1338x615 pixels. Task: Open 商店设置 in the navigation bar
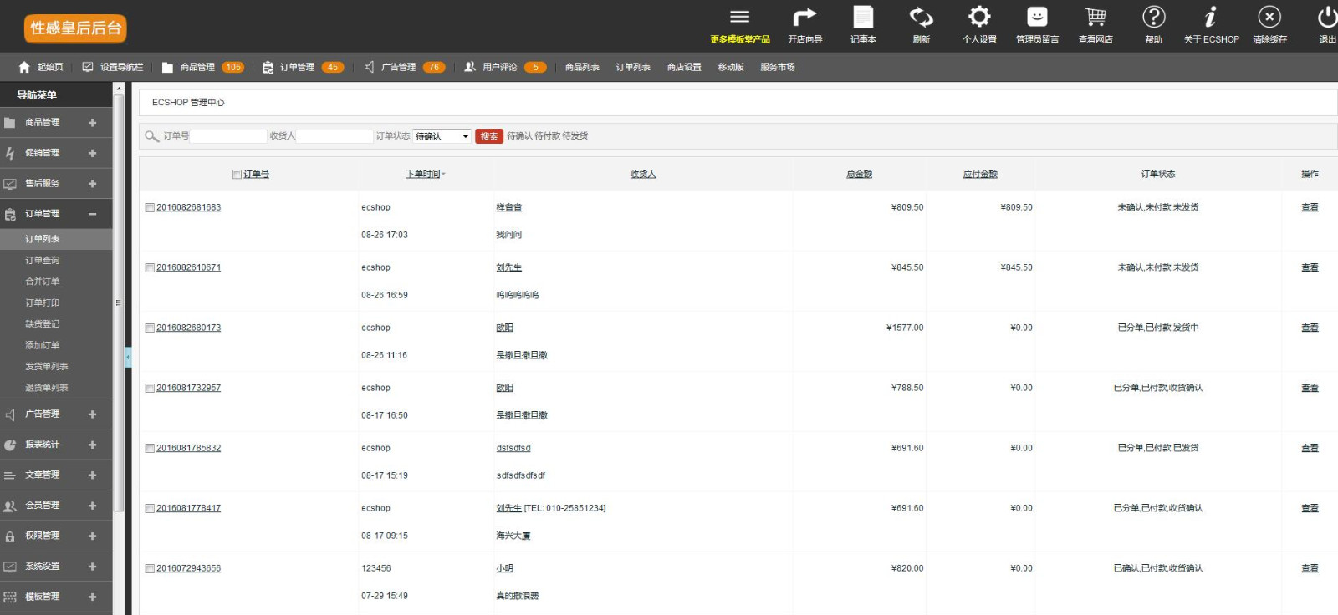684,68
